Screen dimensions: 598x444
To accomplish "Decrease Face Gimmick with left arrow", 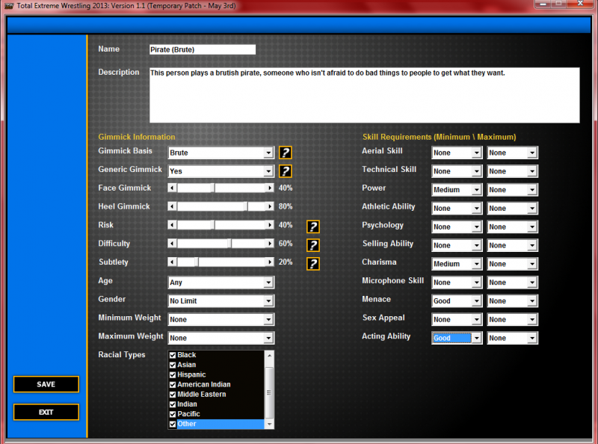I will [173, 188].
